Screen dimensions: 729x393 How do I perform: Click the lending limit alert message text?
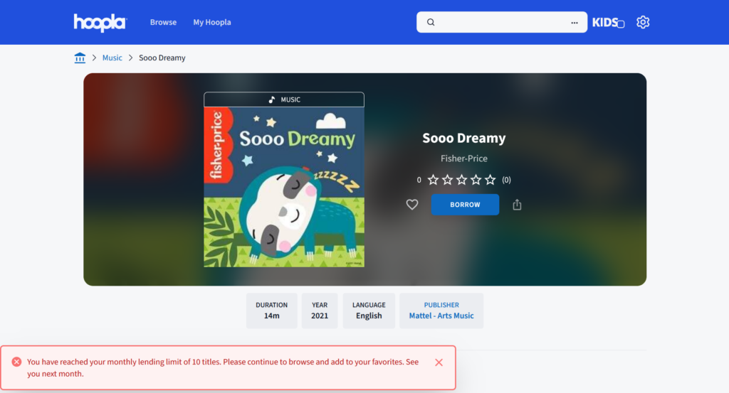coord(223,367)
